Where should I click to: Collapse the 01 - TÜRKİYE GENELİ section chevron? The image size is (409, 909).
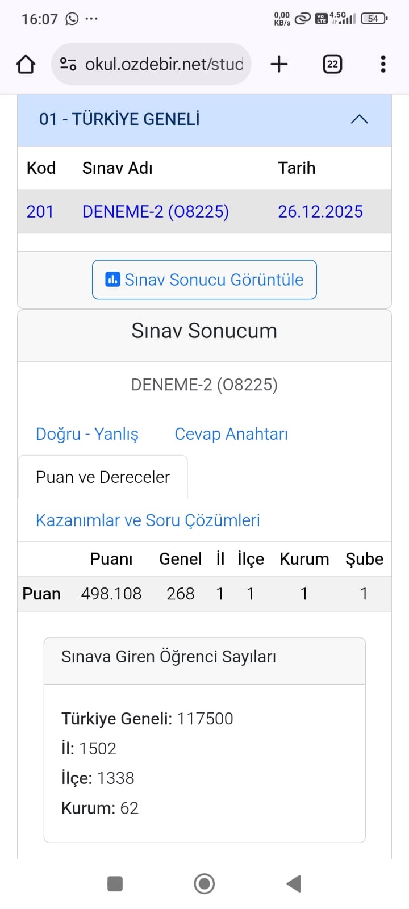pos(359,119)
